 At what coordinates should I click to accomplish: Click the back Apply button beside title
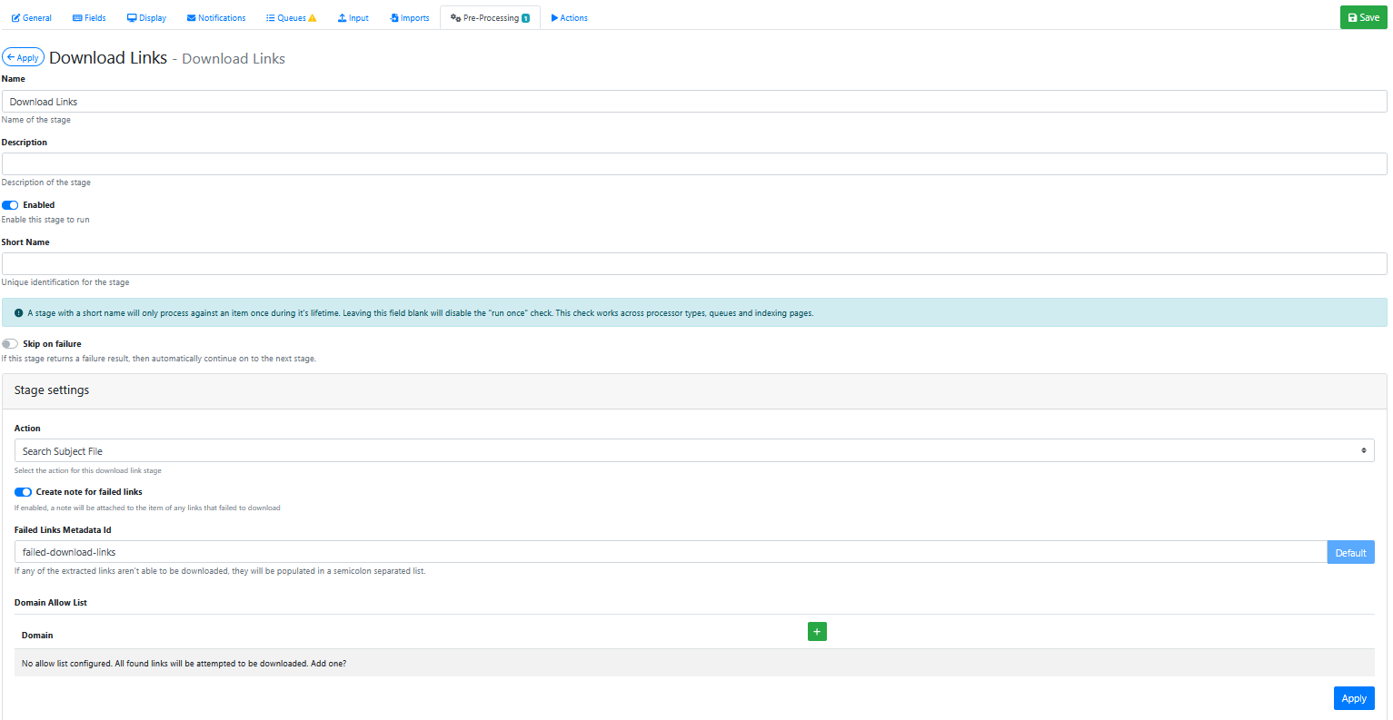point(23,58)
